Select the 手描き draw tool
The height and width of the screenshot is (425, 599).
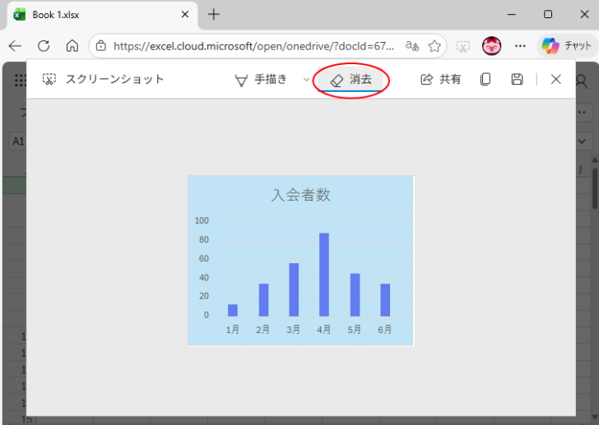261,80
